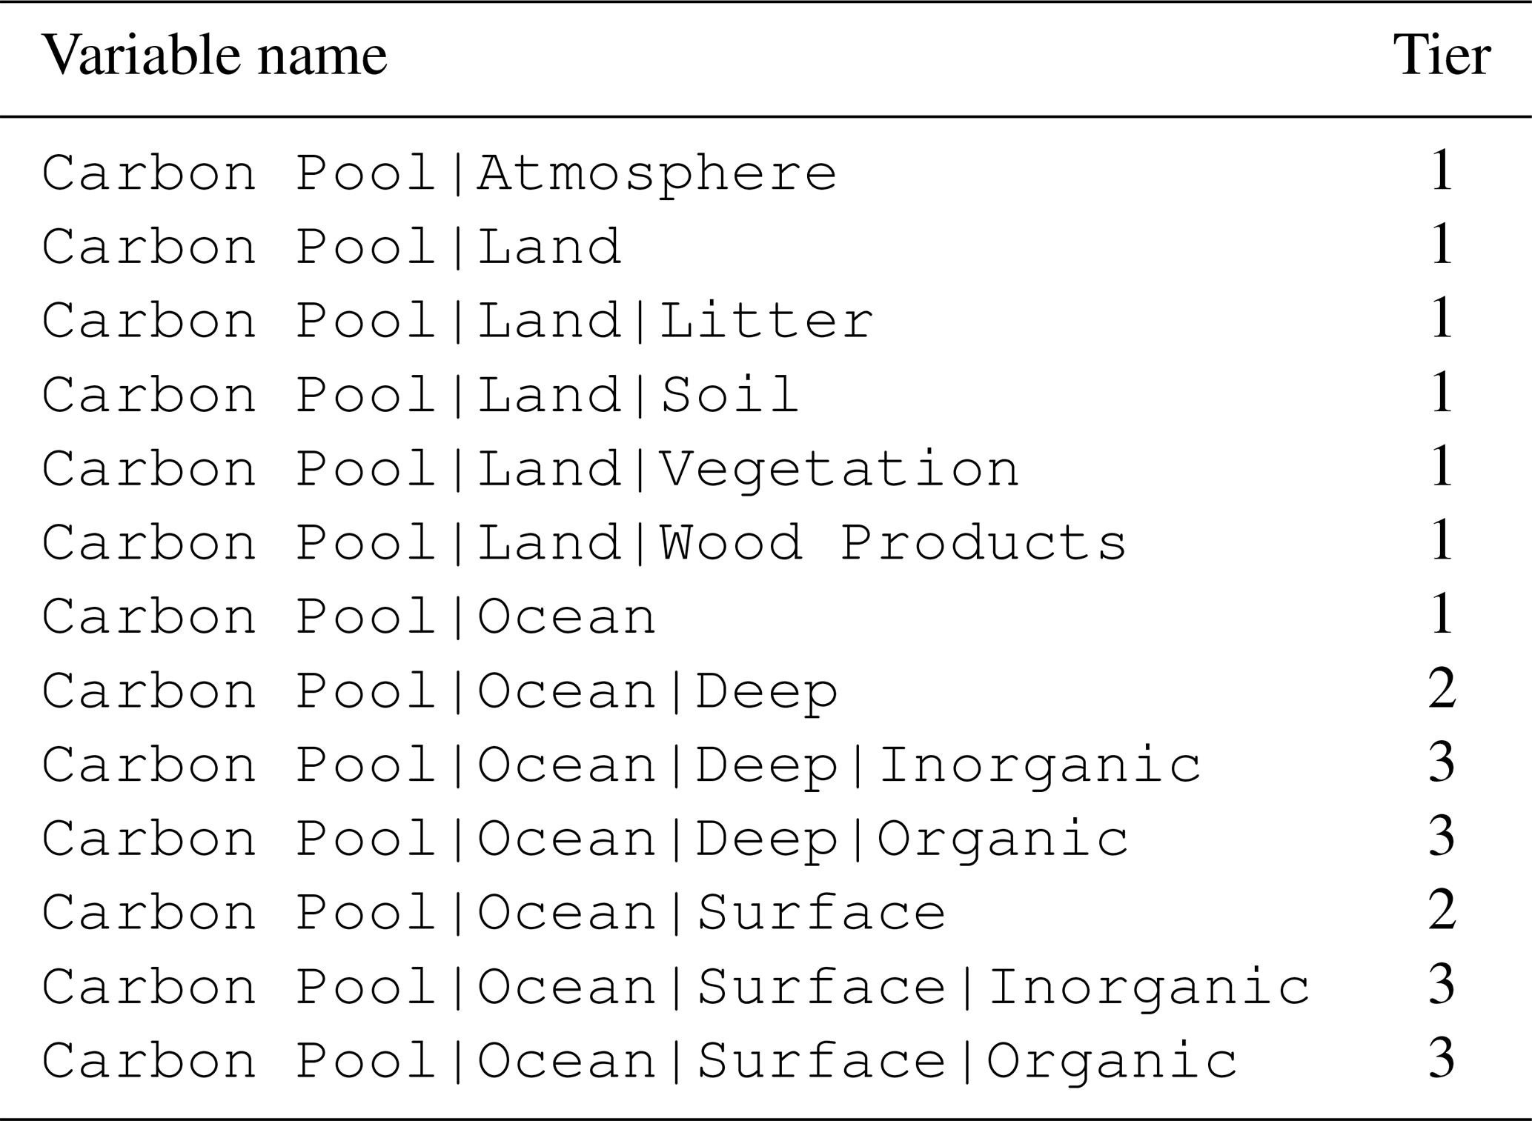Click the Carbon Pool|Land|Litter entry
1532x1121 pixels.
(x=458, y=321)
